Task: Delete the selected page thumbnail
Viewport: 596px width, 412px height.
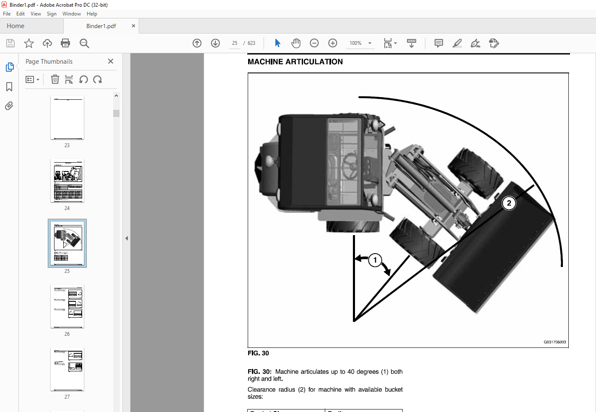Action: pyautogui.click(x=55, y=79)
